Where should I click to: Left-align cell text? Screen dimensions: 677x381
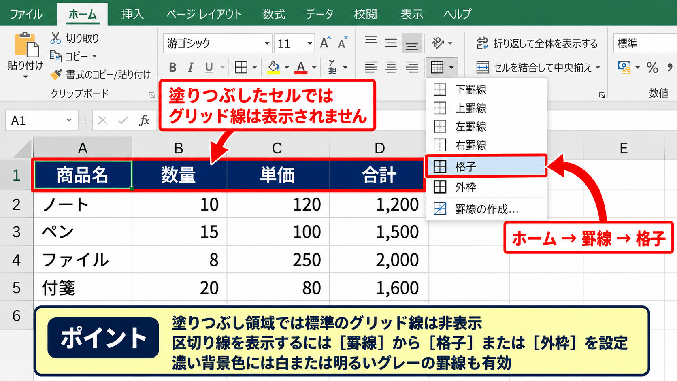[371, 67]
